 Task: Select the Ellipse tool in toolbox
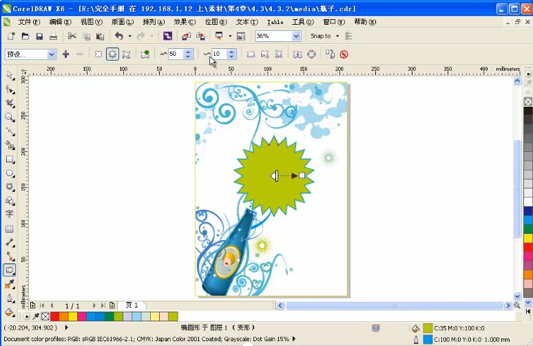click(10, 173)
